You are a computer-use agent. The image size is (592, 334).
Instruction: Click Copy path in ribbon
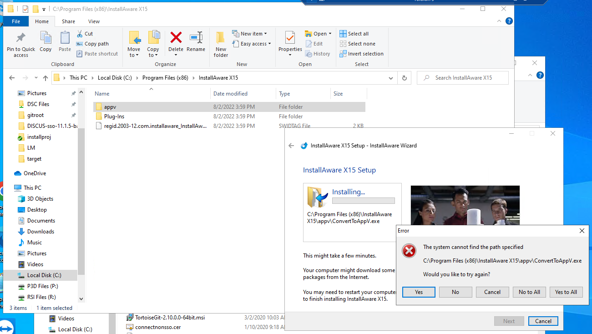point(92,44)
